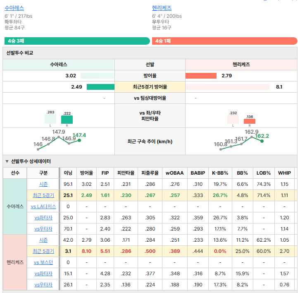
Task: Click the LOB% column header
Action: 264,173
